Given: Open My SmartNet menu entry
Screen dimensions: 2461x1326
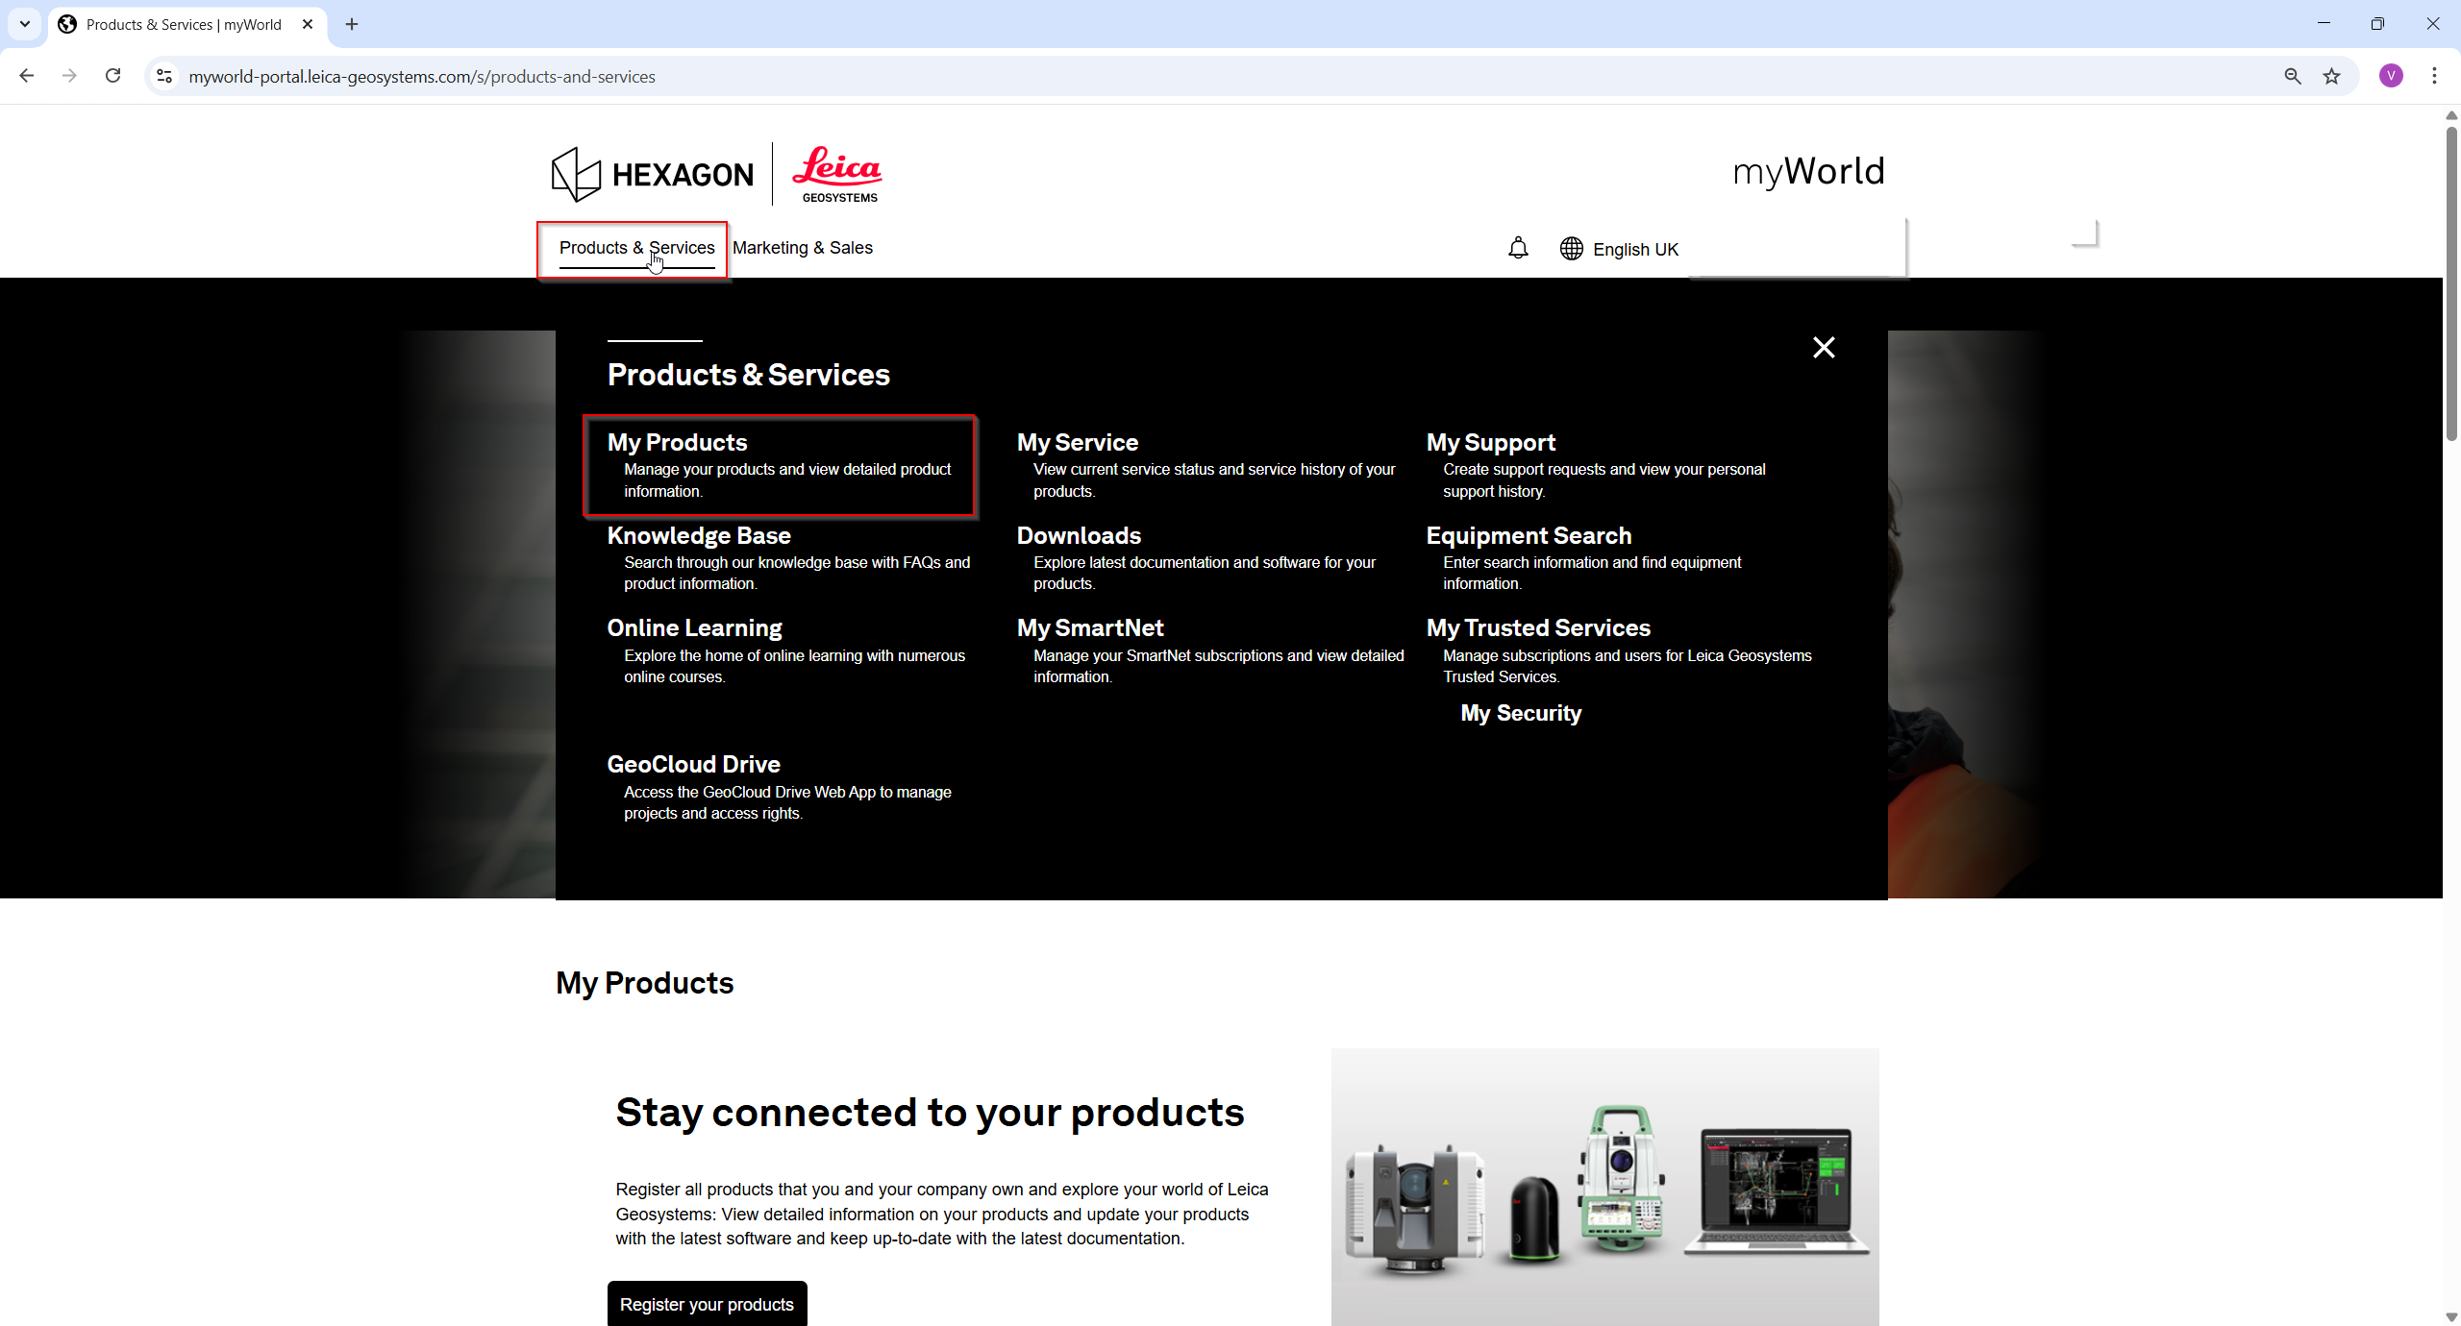Looking at the screenshot, I should click(x=1090, y=628).
